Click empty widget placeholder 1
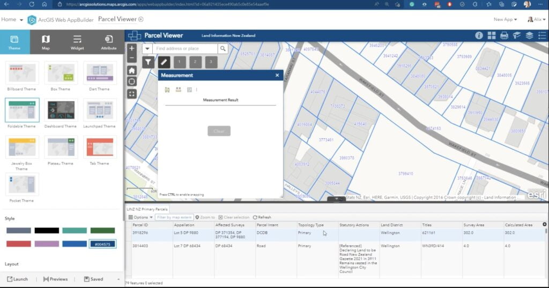549x288 pixels. tap(179, 62)
